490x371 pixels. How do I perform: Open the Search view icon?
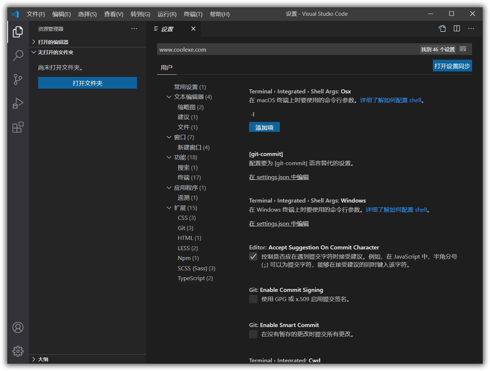18,56
